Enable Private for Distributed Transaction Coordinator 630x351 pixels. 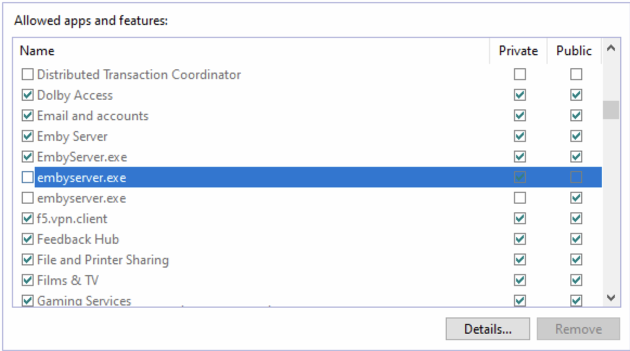pos(520,75)
